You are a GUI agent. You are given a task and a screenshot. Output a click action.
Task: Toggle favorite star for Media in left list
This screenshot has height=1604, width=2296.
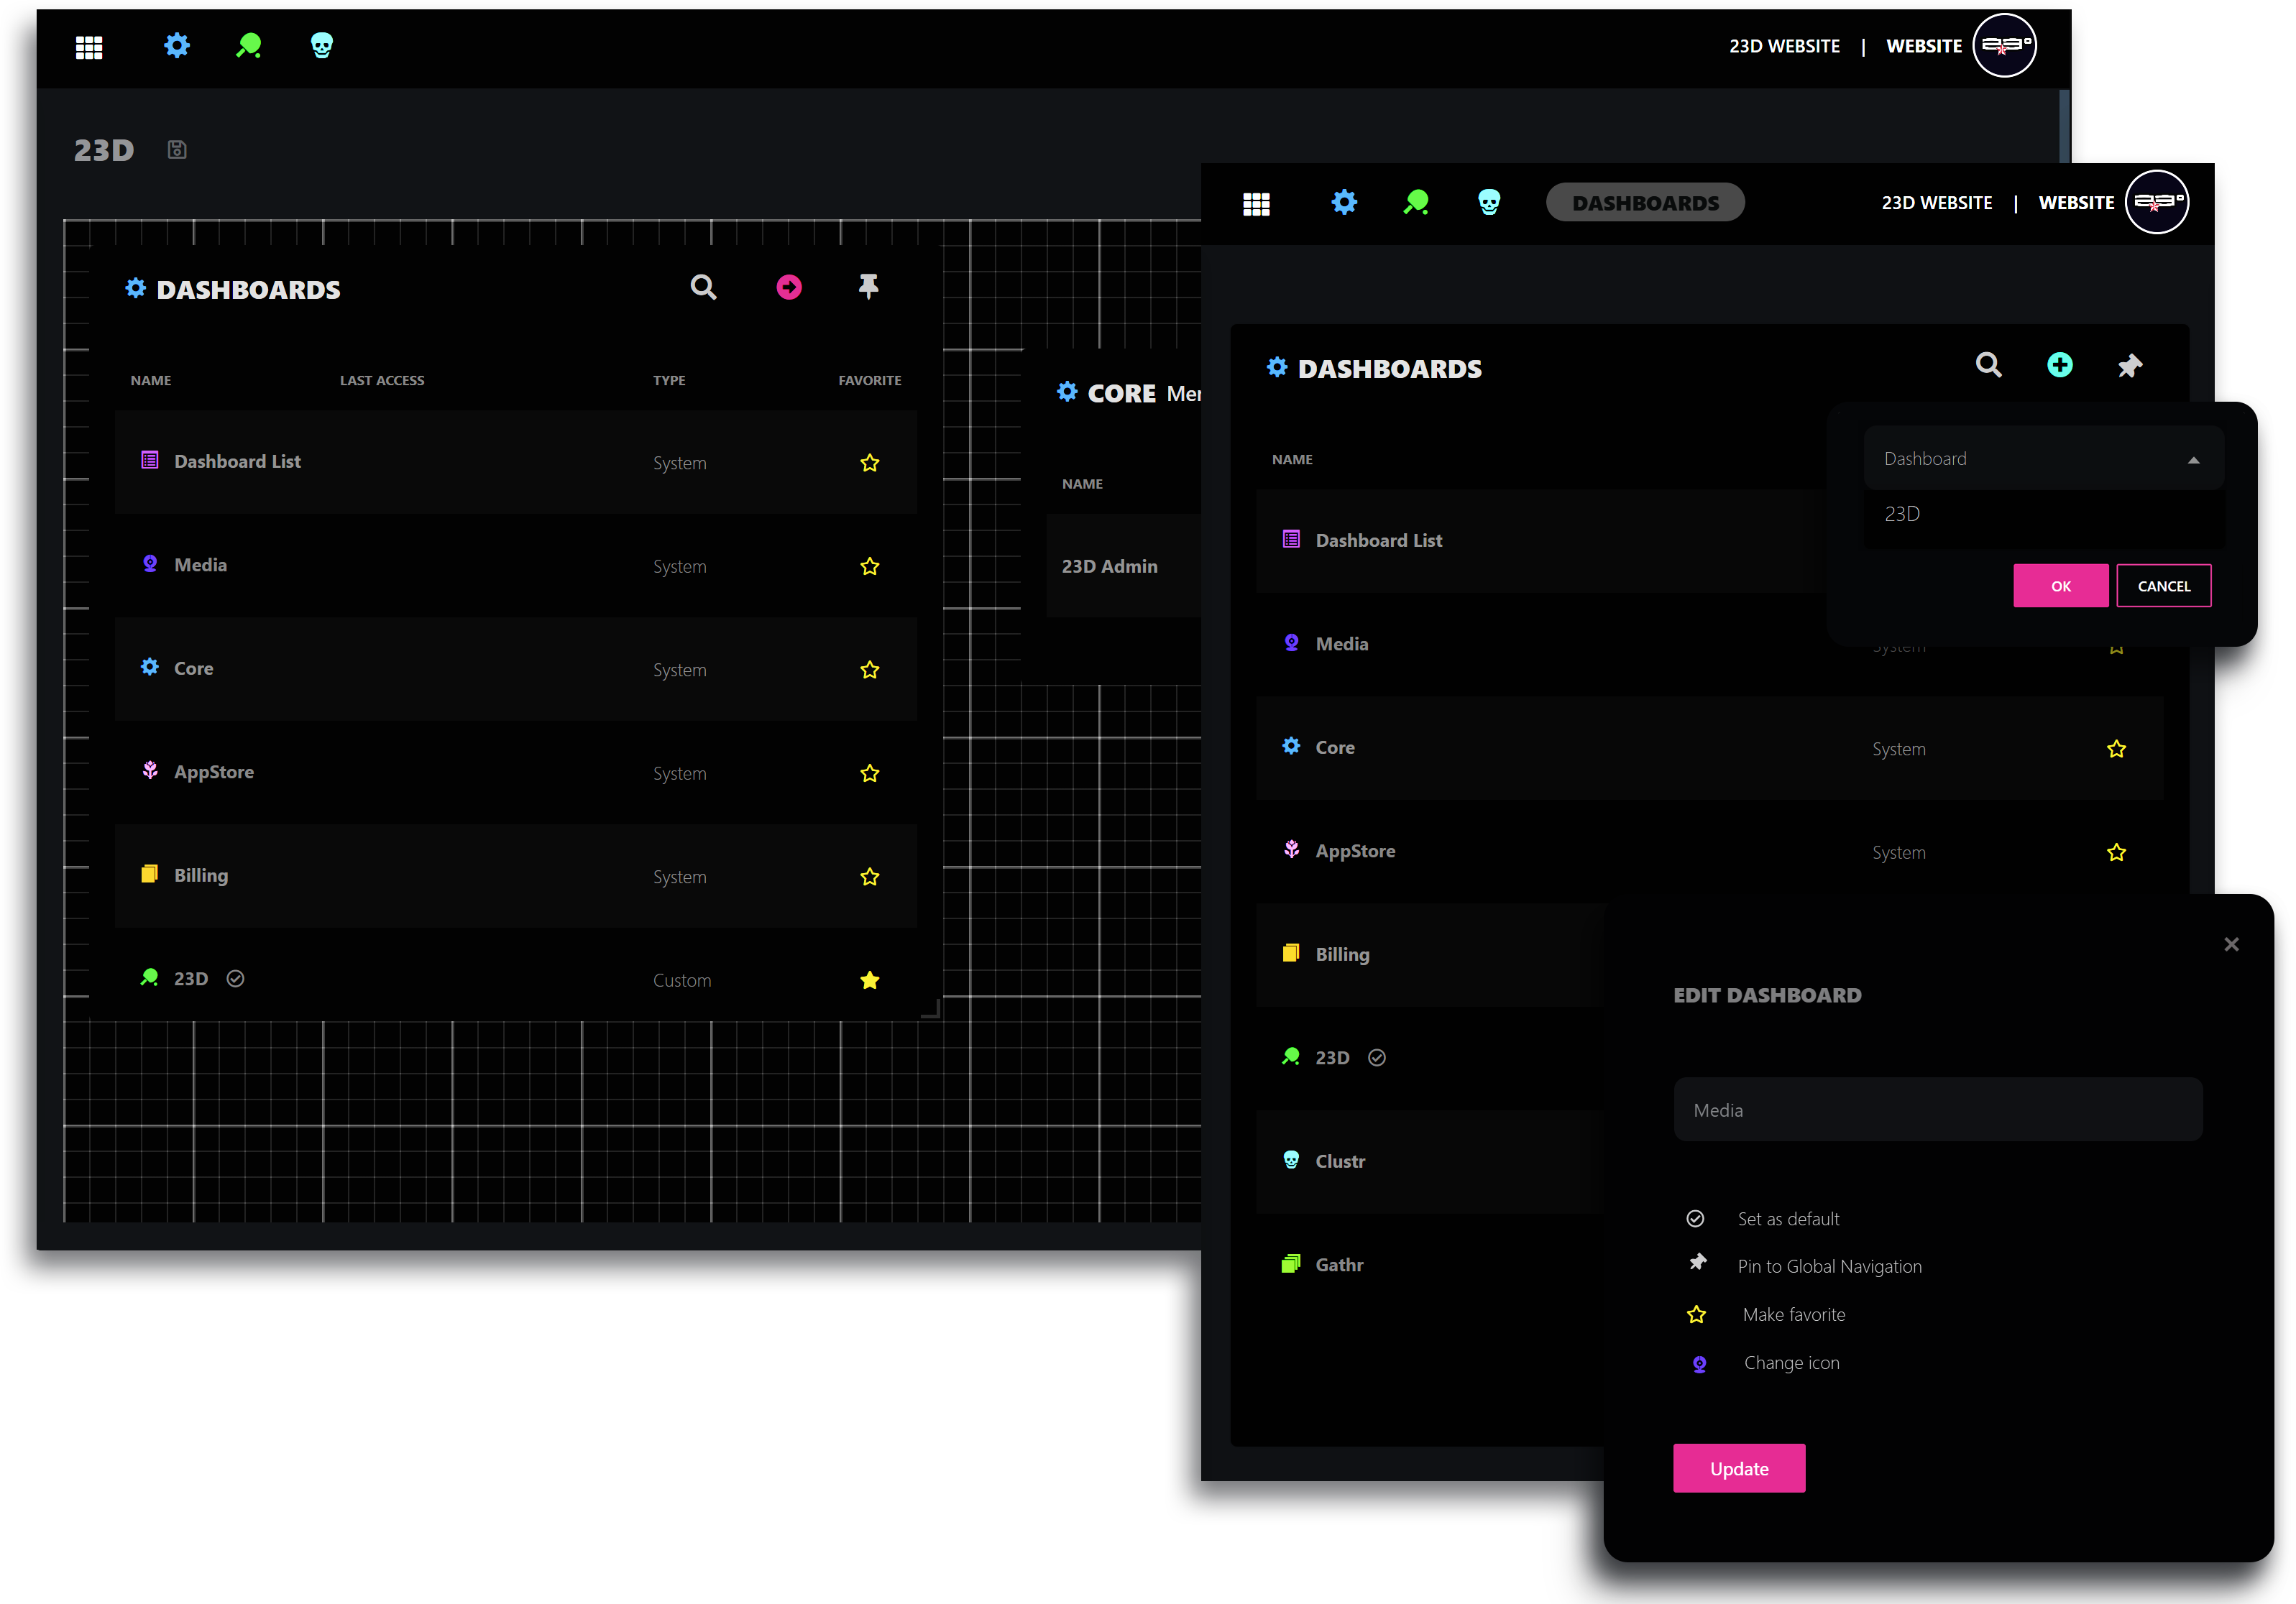(x=869, y=566)
